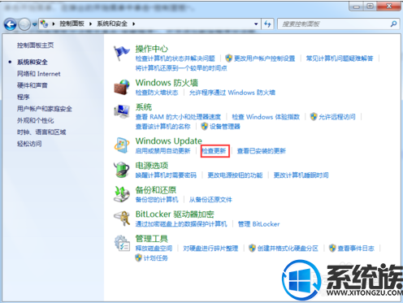
Task: Click the BitLocker drive key icon
Action: click(x=121, y=219)
